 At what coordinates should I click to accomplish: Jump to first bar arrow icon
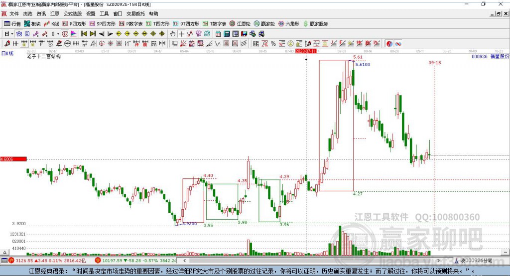pyautogui.click(x=84, y=33)
